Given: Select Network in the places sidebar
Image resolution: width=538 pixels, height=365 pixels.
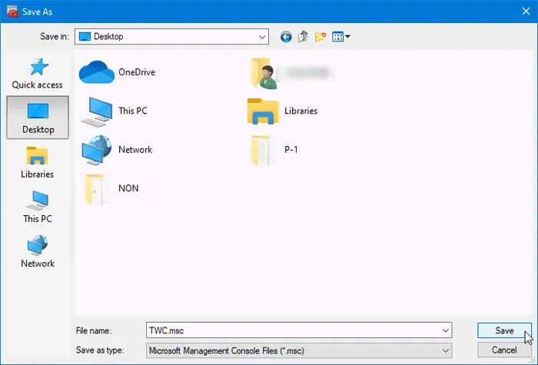Looking at the screenshot, I should [38, 251].
